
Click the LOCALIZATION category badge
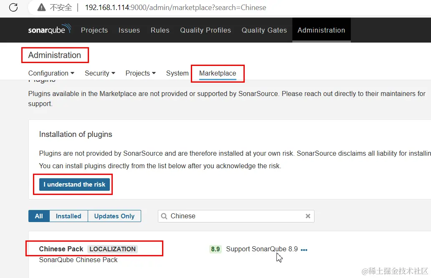coord(112,249)
